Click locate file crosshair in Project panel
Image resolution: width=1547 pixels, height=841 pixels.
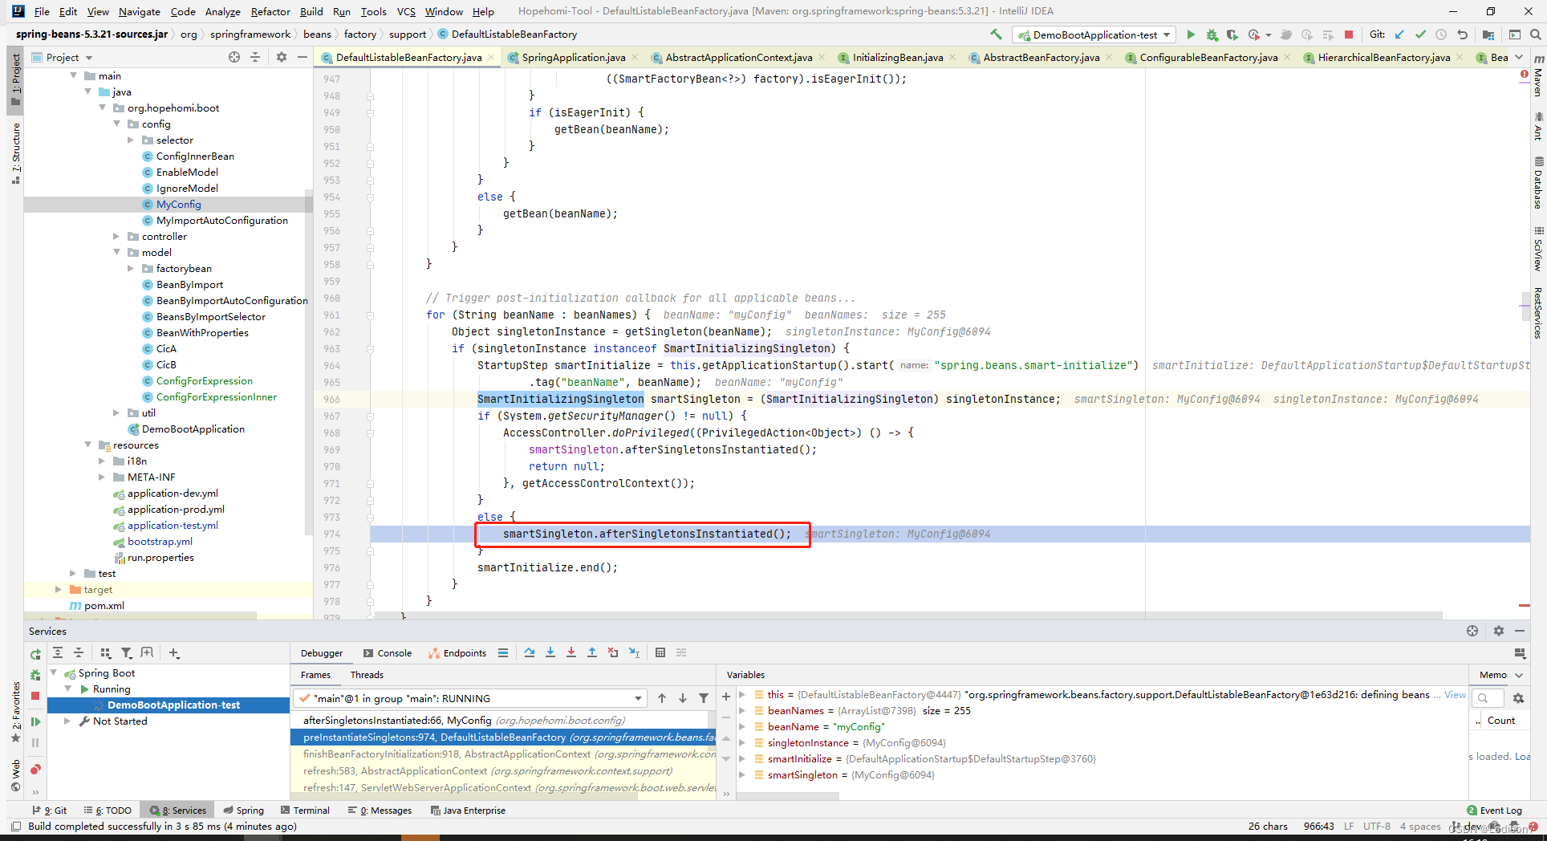[x=234, y=57]
